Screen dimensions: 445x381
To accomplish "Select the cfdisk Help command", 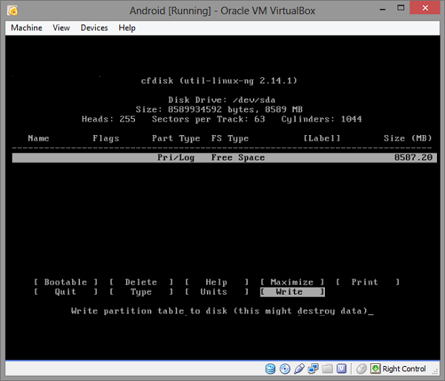I will coord(217,282).
